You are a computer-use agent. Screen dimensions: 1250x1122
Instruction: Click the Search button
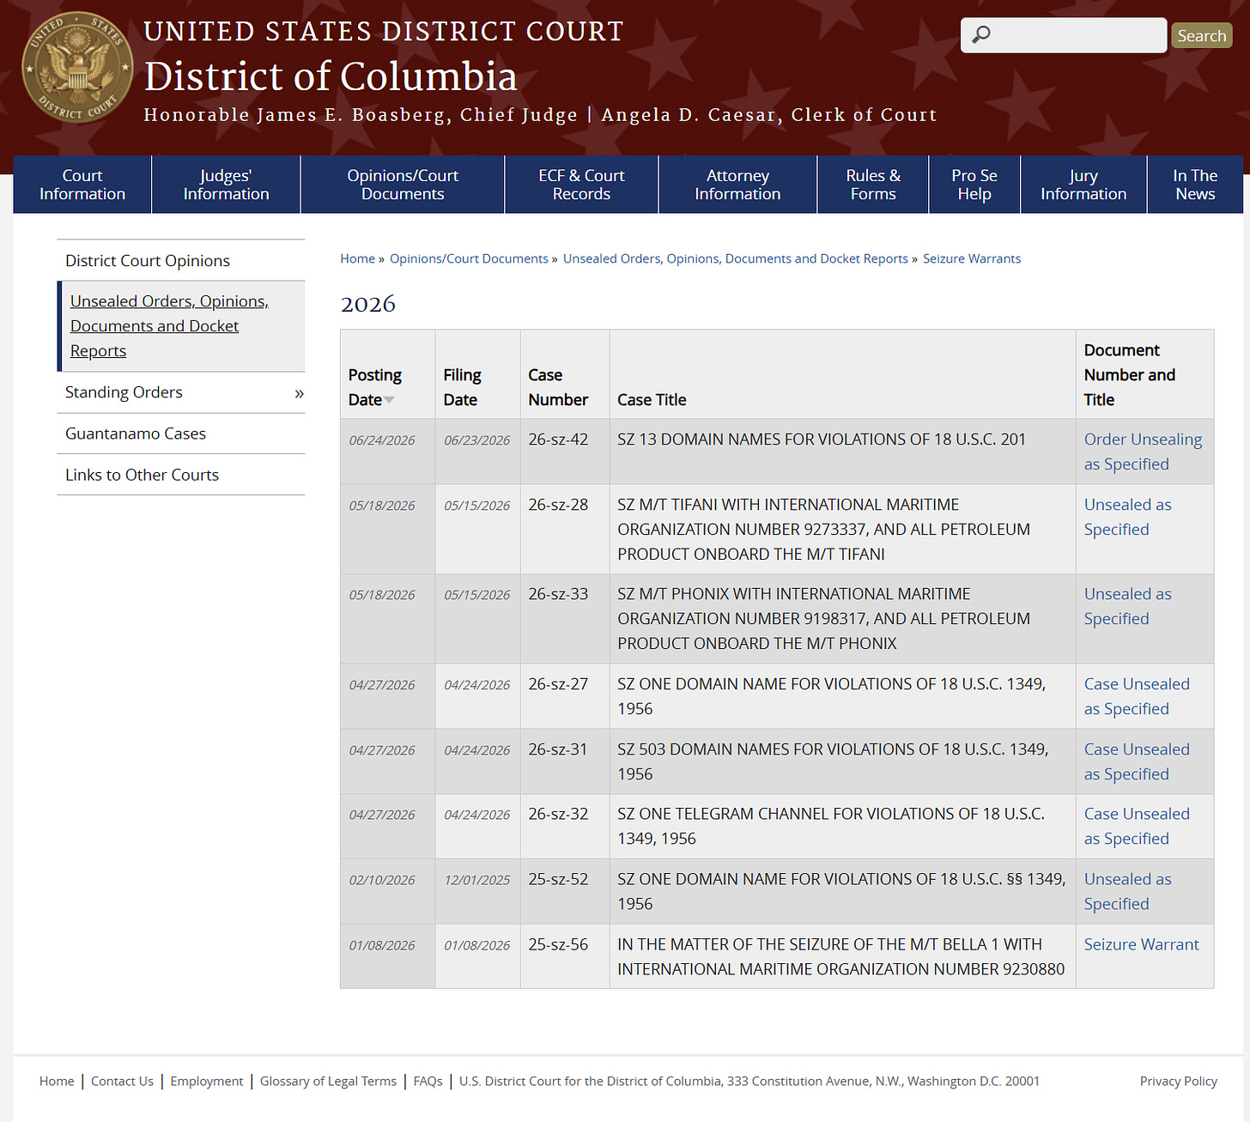click(x=1201, y=35)
